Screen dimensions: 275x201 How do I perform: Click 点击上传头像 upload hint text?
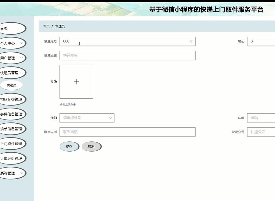click(68, 104)
